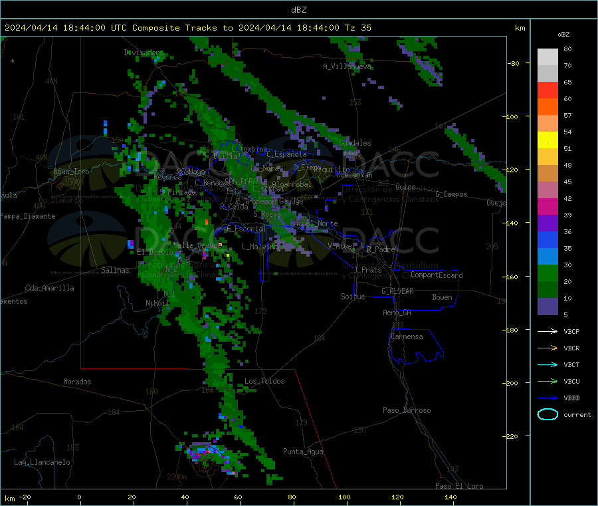Image resolution: width=598 pixels, height=506 pixels.
Task: Click the 'A_Villanueva' map label
Action: tap(347, 66)
